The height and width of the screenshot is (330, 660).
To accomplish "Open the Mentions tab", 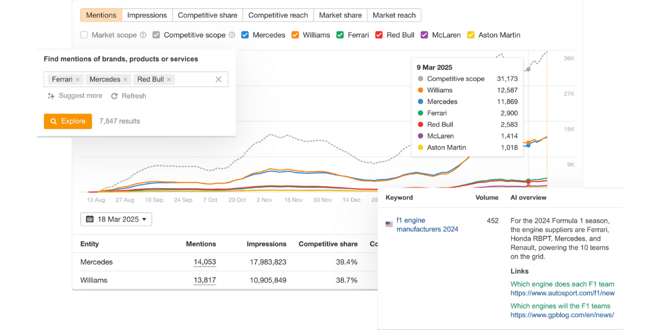I will pyautogui.click(x=101, y=15).
